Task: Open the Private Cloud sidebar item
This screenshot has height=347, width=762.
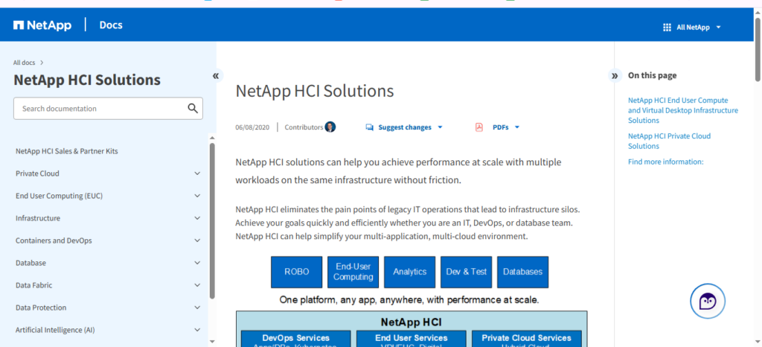Action: pyautogui.click(x=37, y=173)
